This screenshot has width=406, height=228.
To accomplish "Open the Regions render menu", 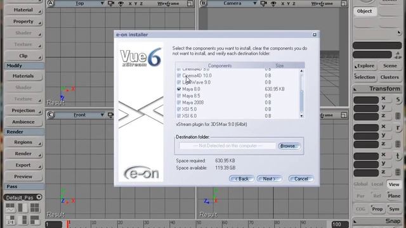I will point(23,142).
